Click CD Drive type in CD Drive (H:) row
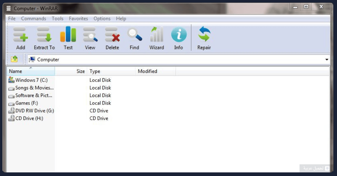Screen dimensions: 337x176 point(99,118)
